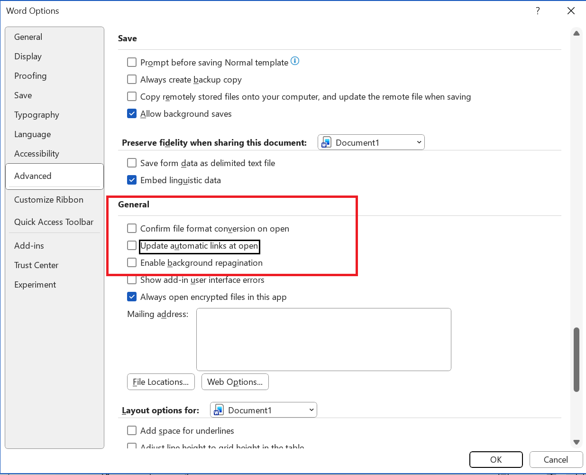Check Always create backup copy

tap(132, 79)
